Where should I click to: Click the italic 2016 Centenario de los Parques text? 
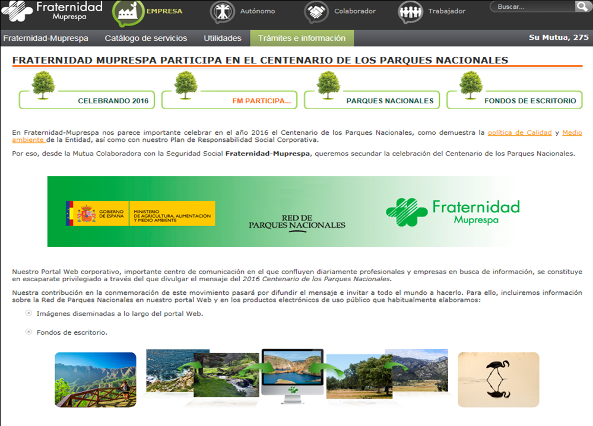(317, 279)
